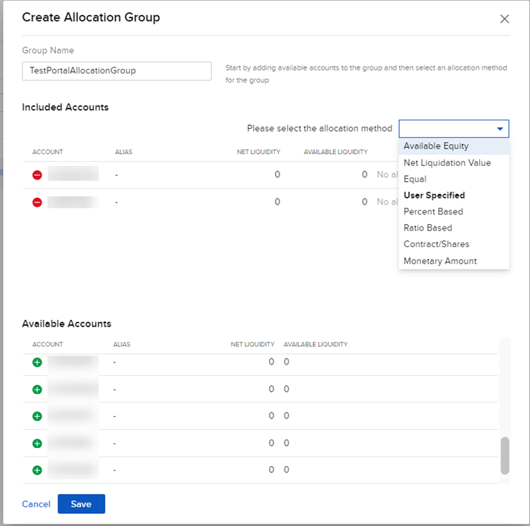The width and height of the screenshot is (530, 526).
Task: Open the allocation method dropdown arrow
Action: point(500,129)
